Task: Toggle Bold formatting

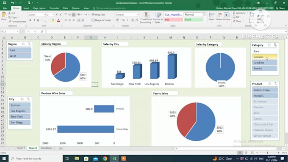Action: pos(30,20)
